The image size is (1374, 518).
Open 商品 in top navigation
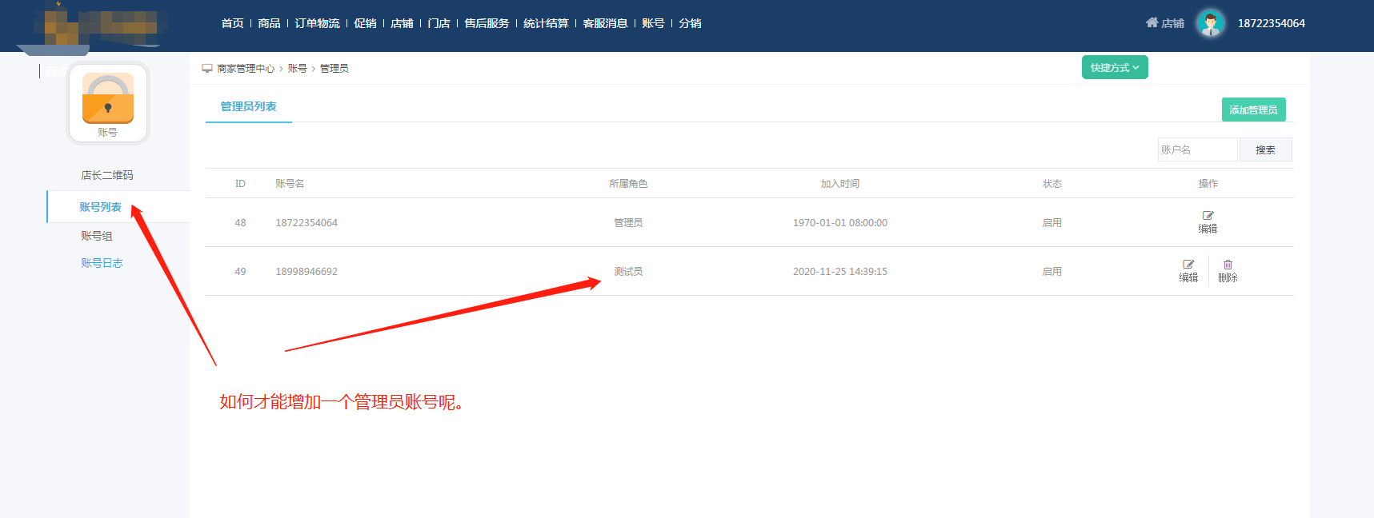click(269, 23)
